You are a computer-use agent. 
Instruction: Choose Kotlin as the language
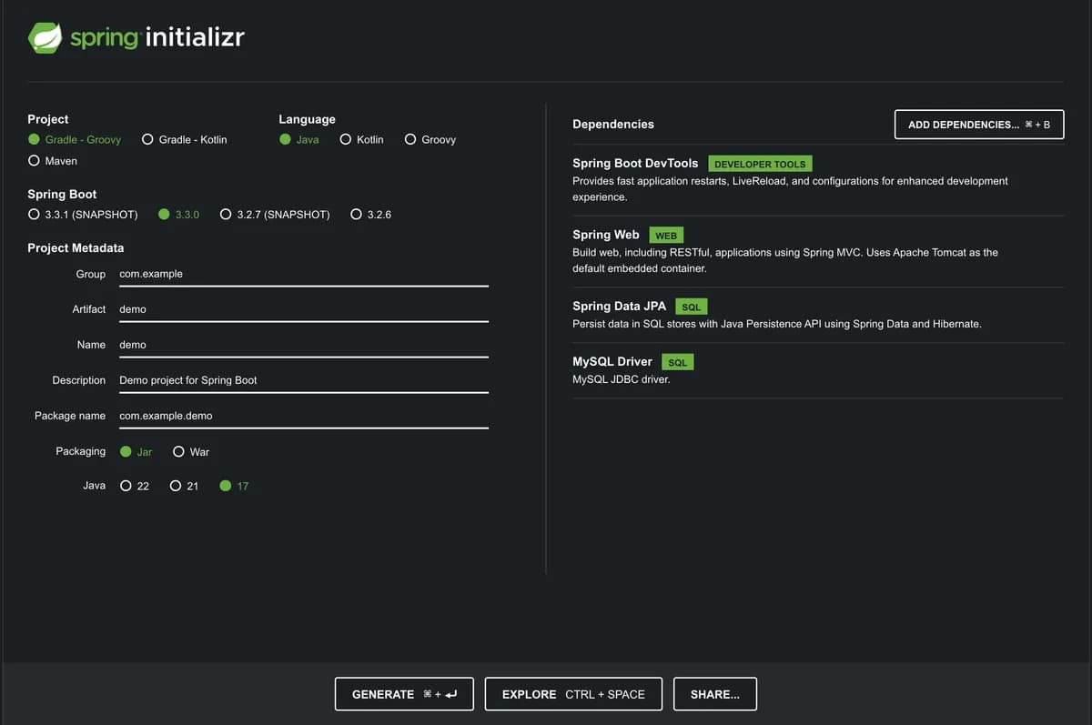361,139
